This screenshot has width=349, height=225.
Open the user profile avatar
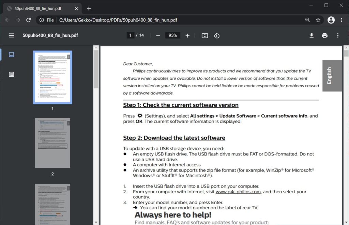[x=331, y=20]
